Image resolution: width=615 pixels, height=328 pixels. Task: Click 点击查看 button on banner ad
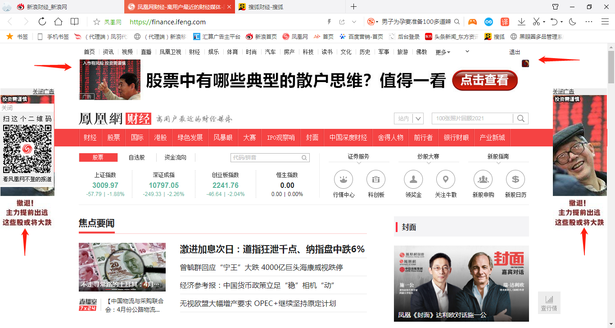click(485, 80)
